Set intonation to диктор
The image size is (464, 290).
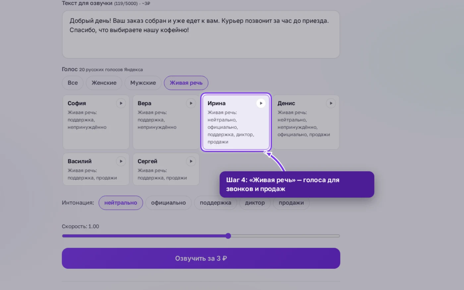255,203
